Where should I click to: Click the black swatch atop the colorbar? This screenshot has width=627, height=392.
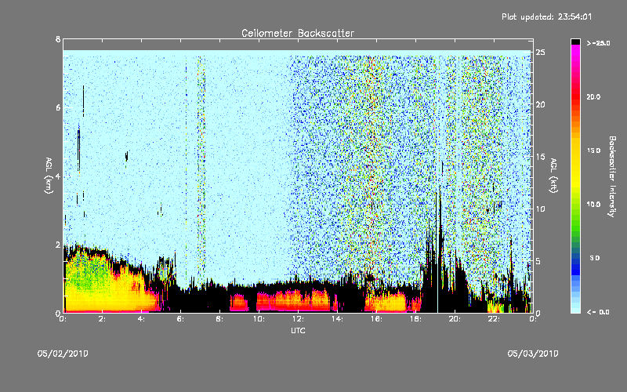tap(575, 42)
